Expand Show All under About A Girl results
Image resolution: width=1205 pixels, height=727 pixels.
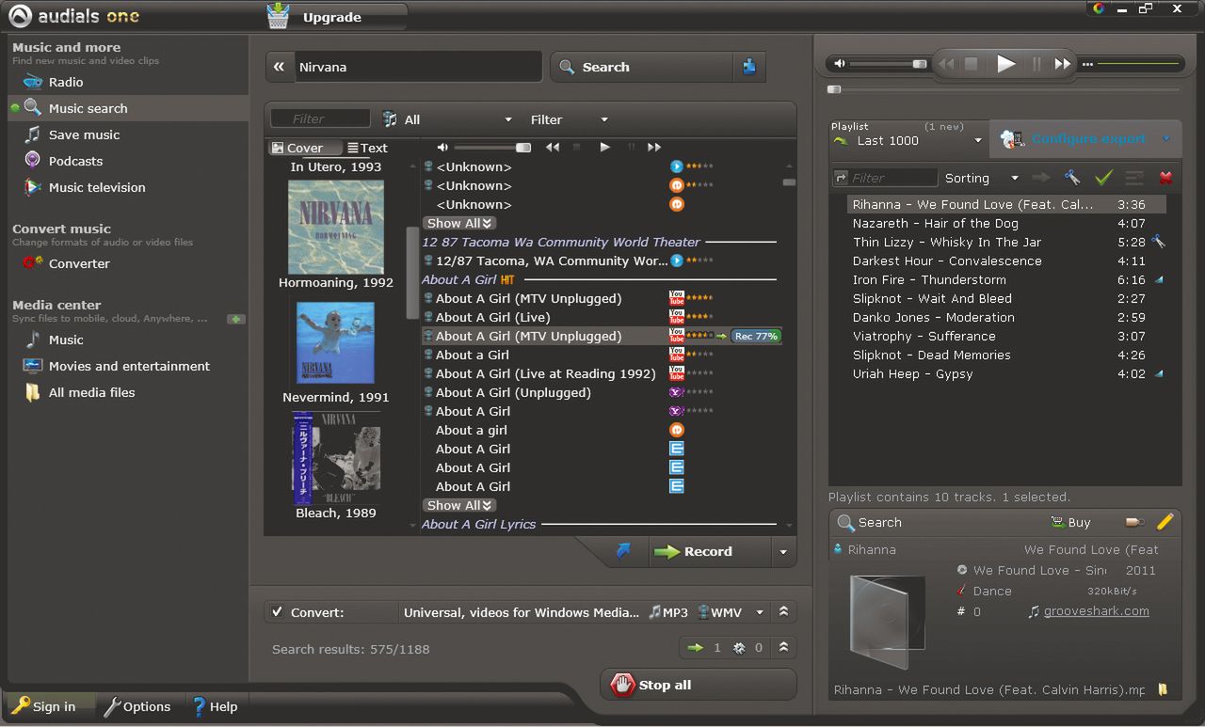459,505
